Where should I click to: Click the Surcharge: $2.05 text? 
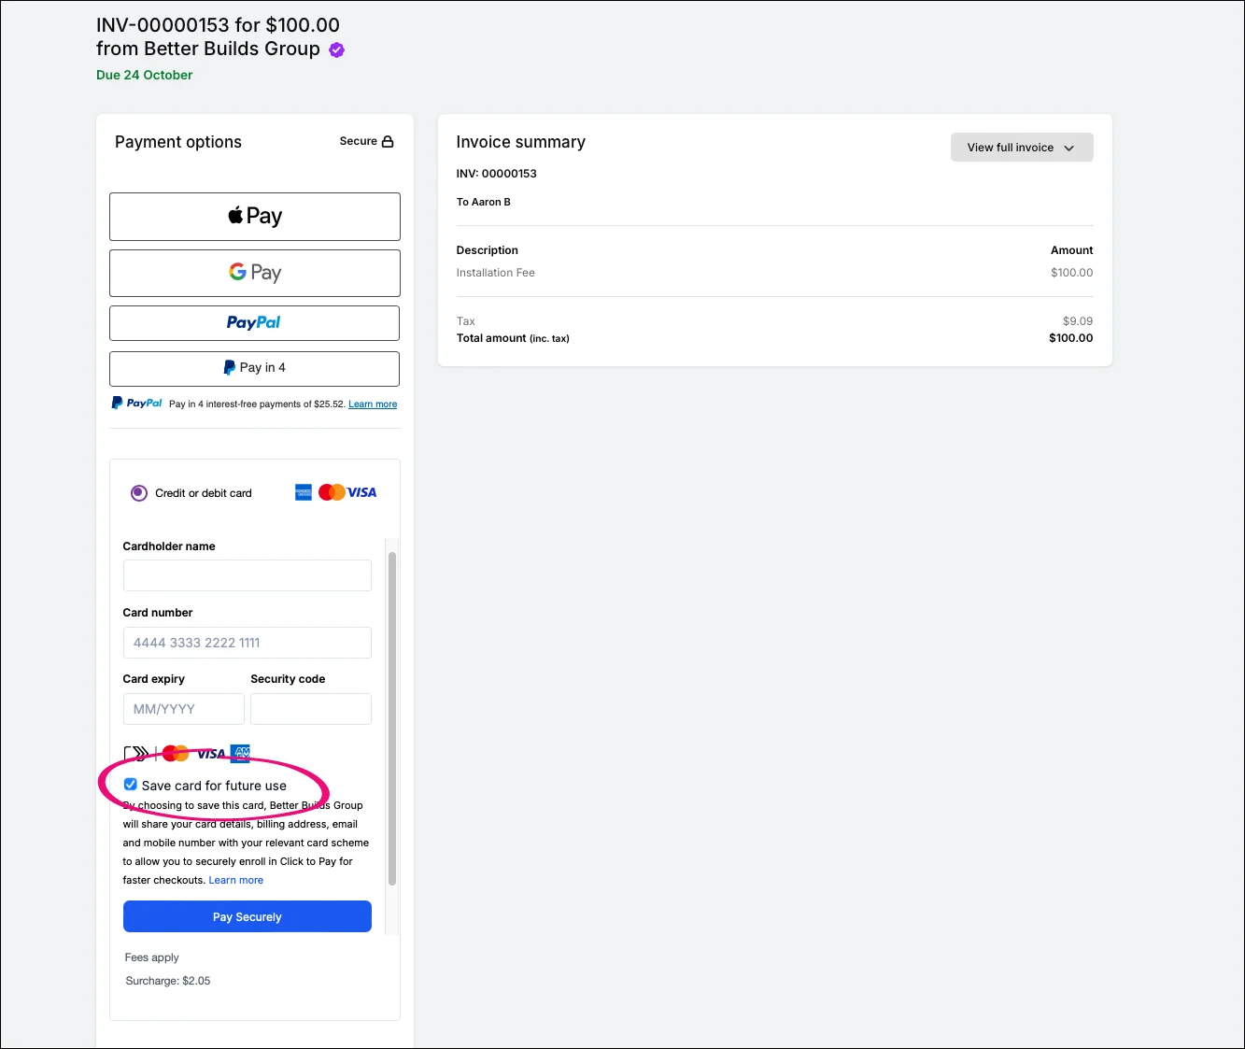168,981
